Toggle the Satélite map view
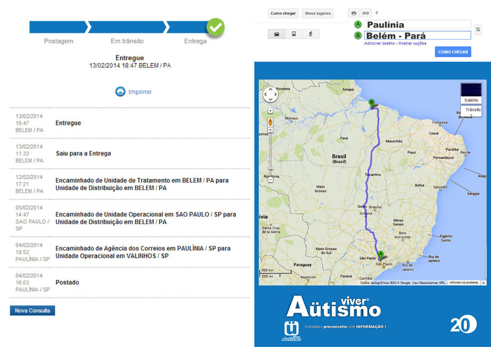The image size is (491, 347). [471, 93]
